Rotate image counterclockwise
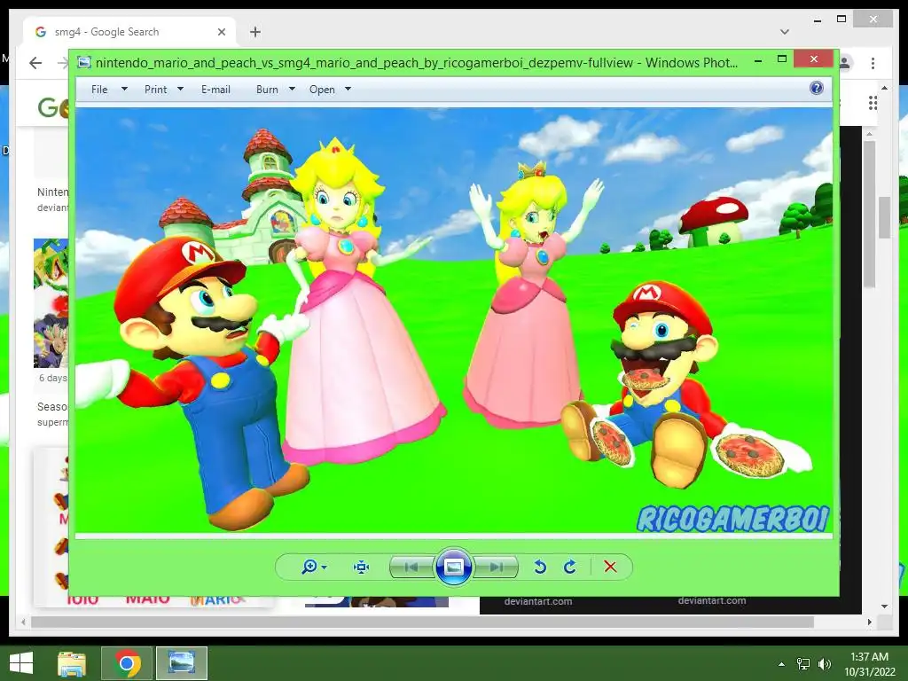This screenshot has height=681, width=908. pyautogui.click(x=540, y=567)
